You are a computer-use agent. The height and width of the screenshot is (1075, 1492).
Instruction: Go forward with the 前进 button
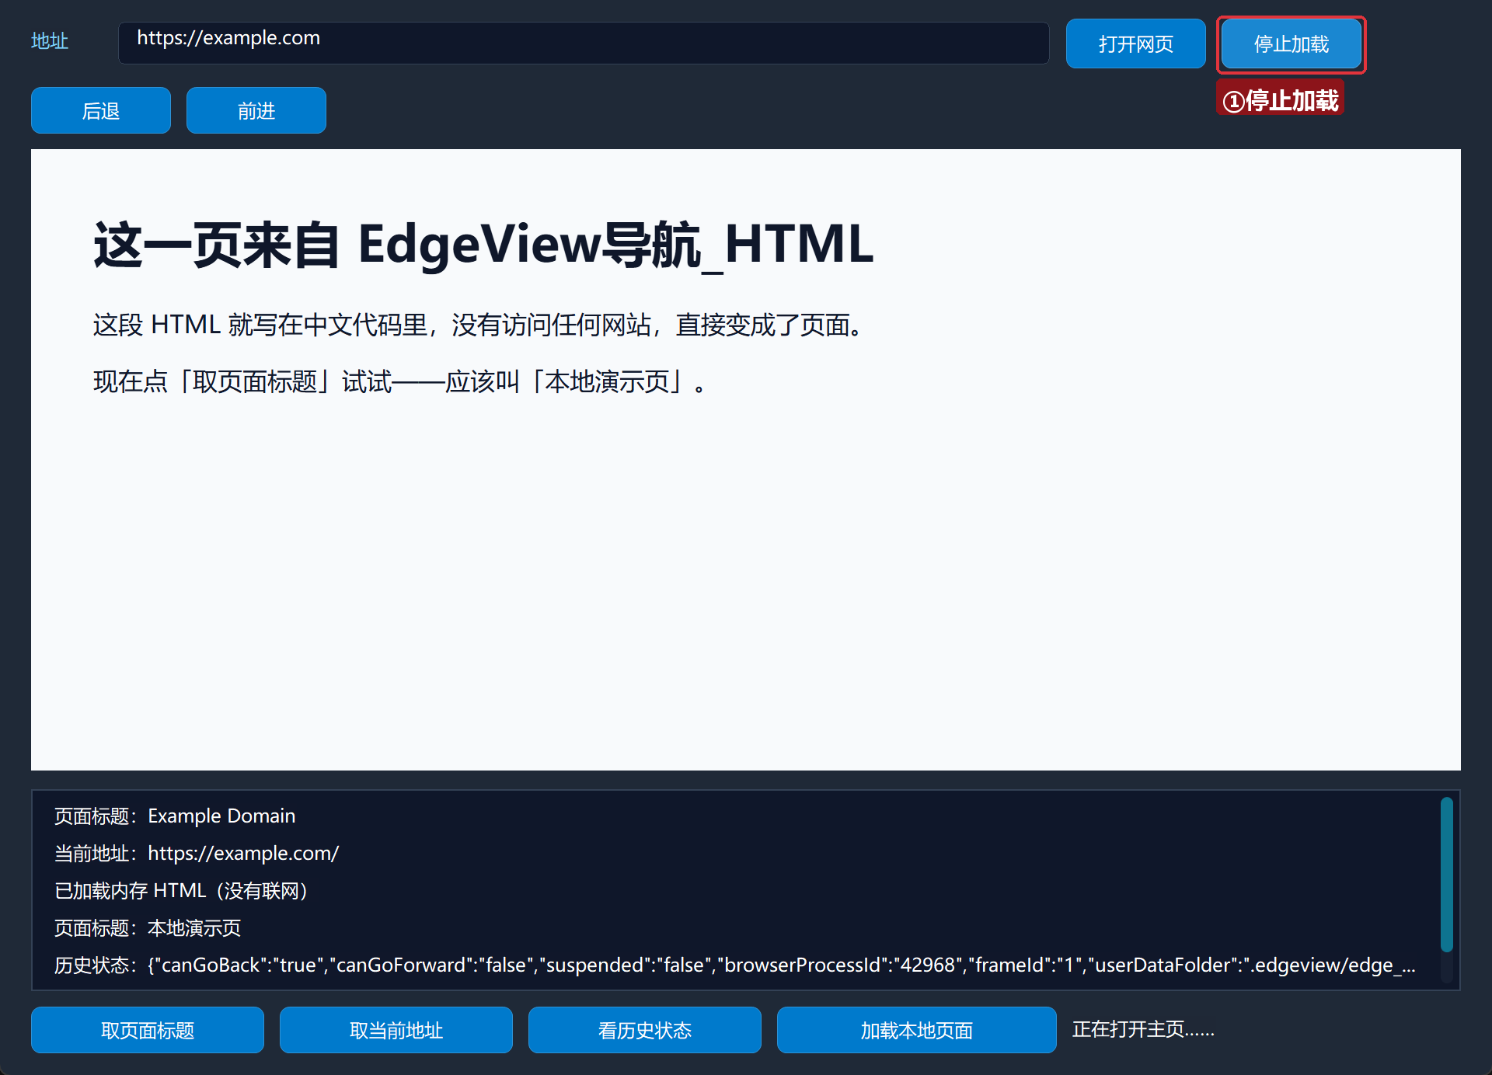(256, 110)
